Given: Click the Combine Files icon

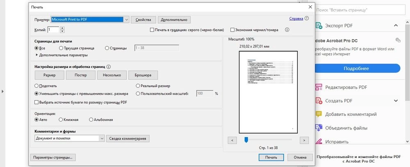Looking at the screenshot, I should tap(319, 128).
